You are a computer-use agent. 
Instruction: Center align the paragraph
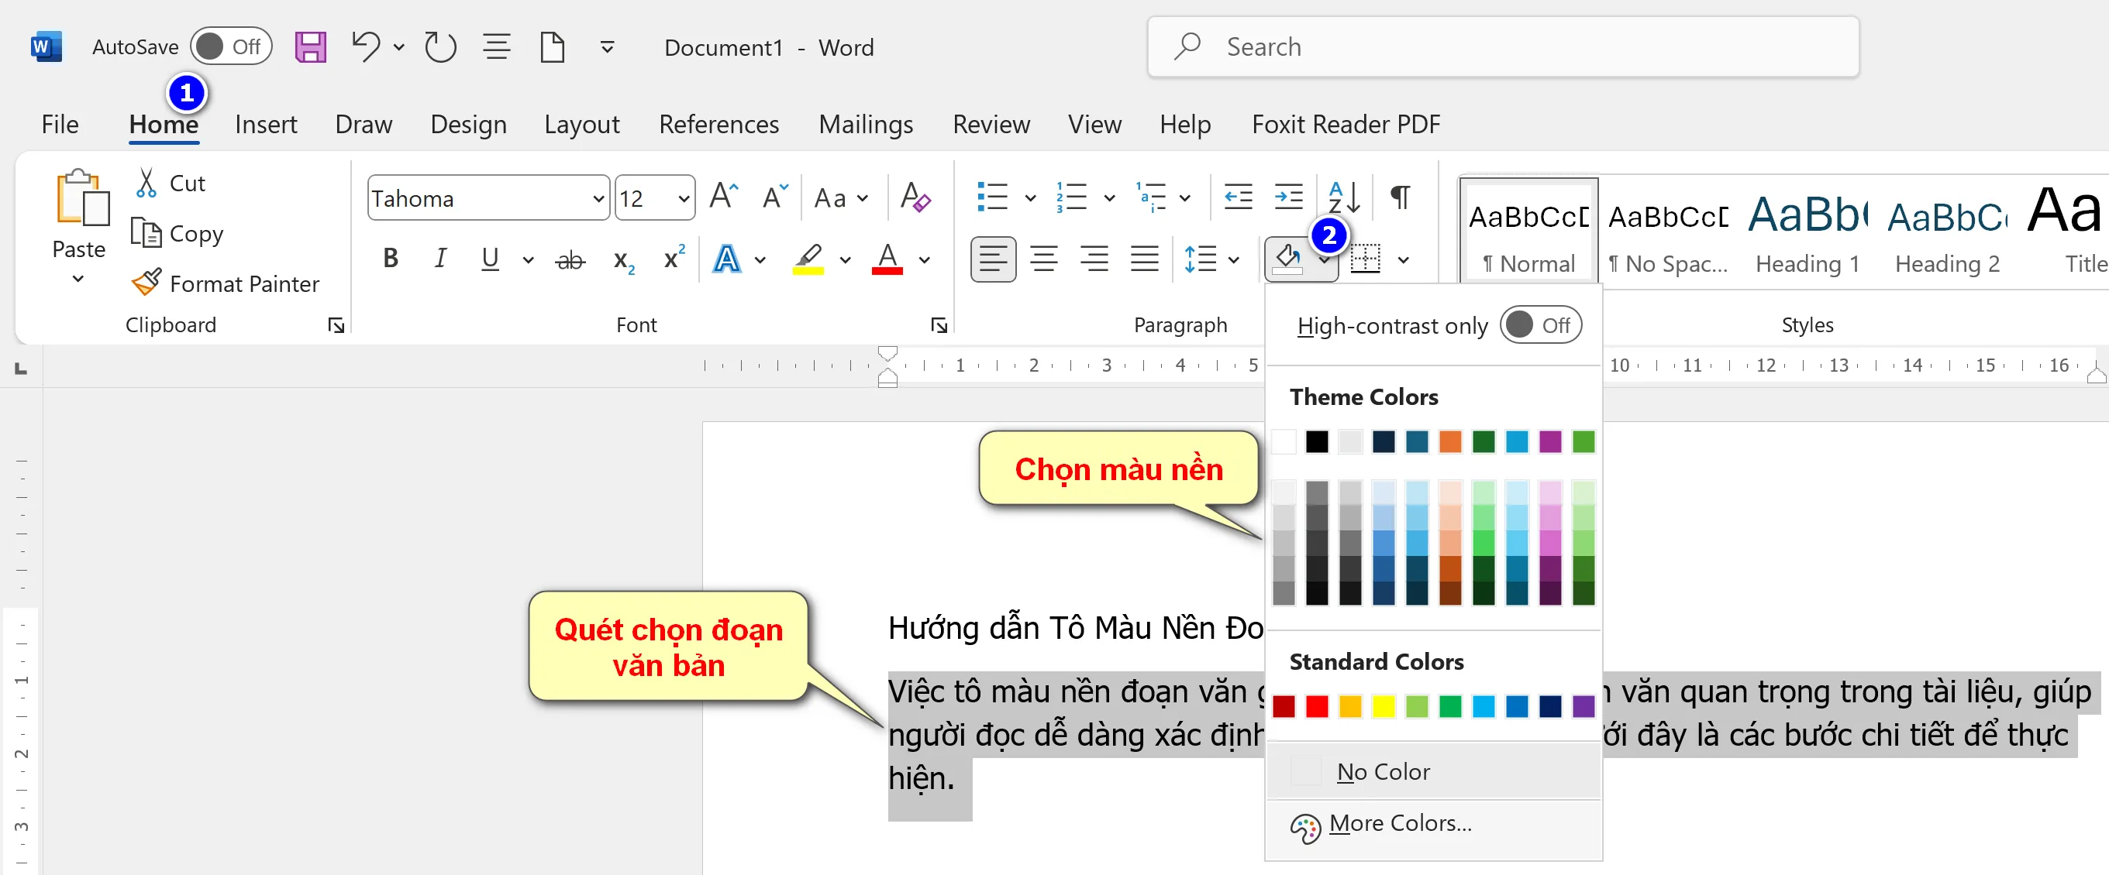coord(1044,259)
